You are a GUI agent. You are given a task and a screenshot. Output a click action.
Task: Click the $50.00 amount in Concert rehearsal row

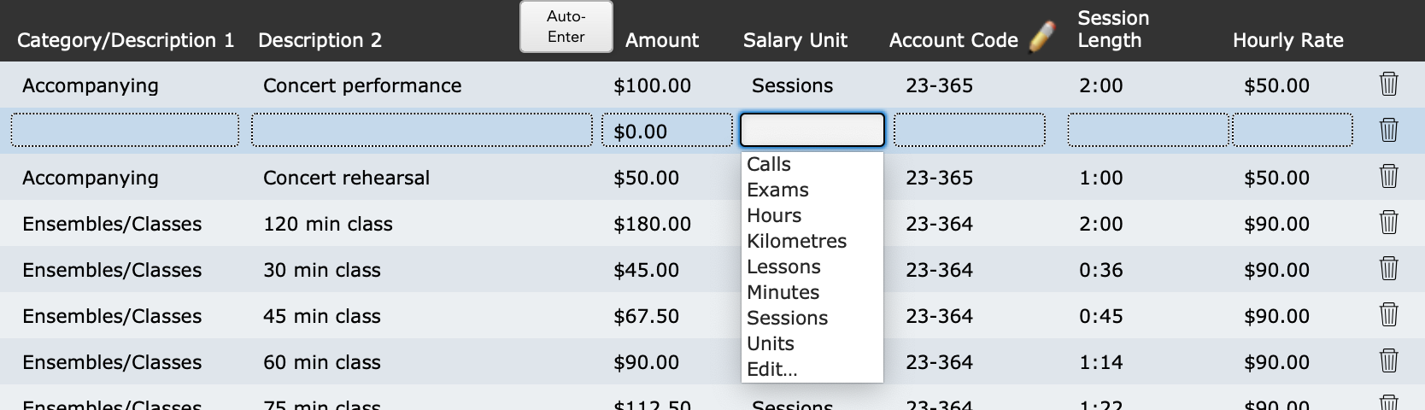coord(646,178)
